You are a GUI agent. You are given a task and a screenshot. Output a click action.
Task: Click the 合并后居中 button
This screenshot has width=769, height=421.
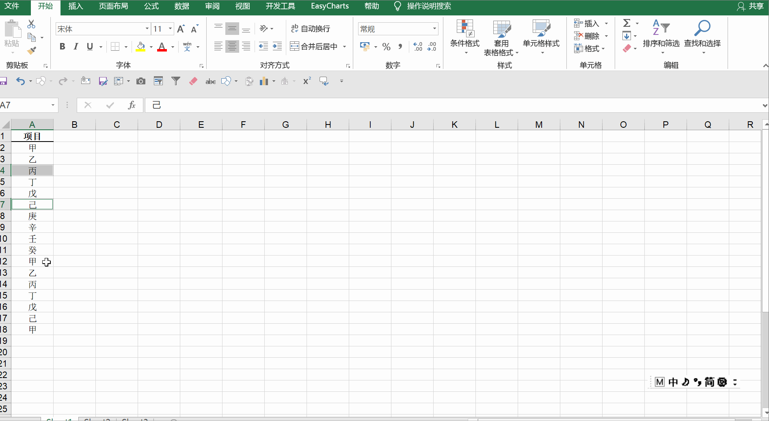click(314, 47)
